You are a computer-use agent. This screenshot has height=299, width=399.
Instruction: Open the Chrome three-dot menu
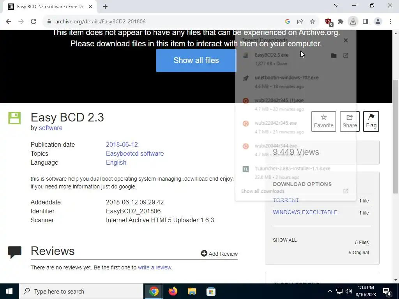(x=390, y=22)
